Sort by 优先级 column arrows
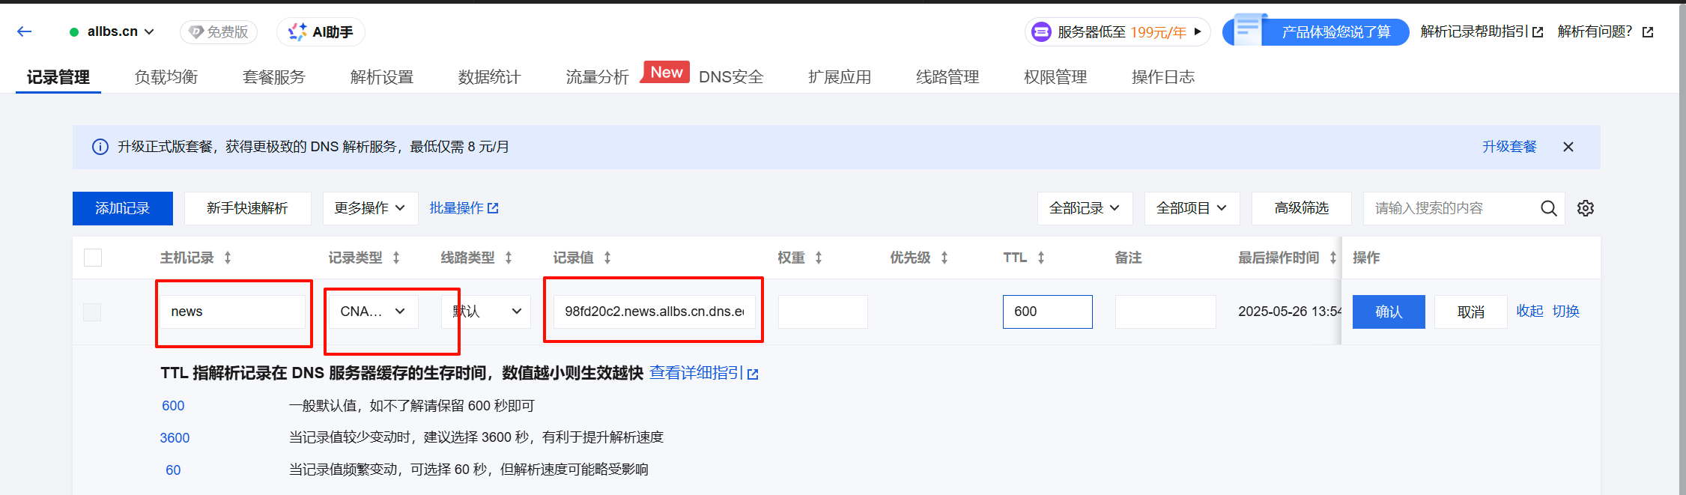Screen dimensions: 1686x495 coord(944,258)
